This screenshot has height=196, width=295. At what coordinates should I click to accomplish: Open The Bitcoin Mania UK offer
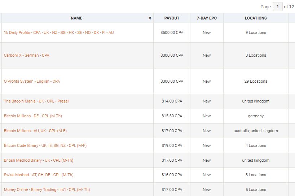pyautogui.click(x=36, y=101)
